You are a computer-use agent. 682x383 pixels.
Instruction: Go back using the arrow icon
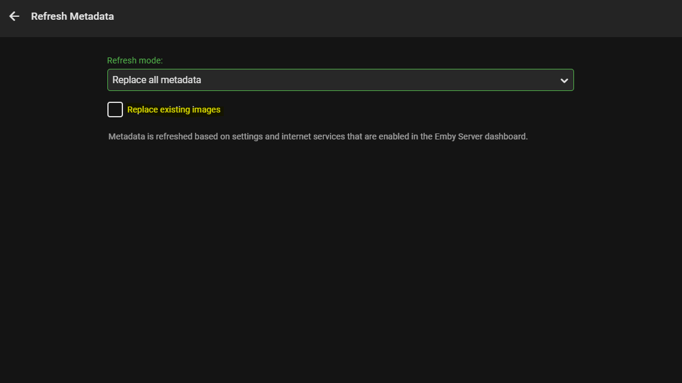[x=14, y=17]
